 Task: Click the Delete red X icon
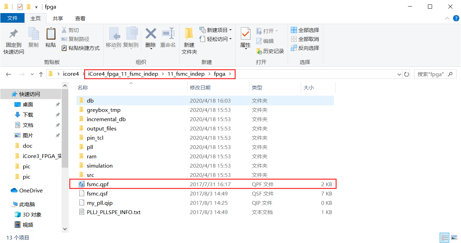(x=151, y=34)
